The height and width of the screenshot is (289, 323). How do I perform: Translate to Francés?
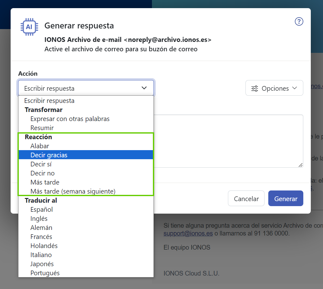[86, 237]
